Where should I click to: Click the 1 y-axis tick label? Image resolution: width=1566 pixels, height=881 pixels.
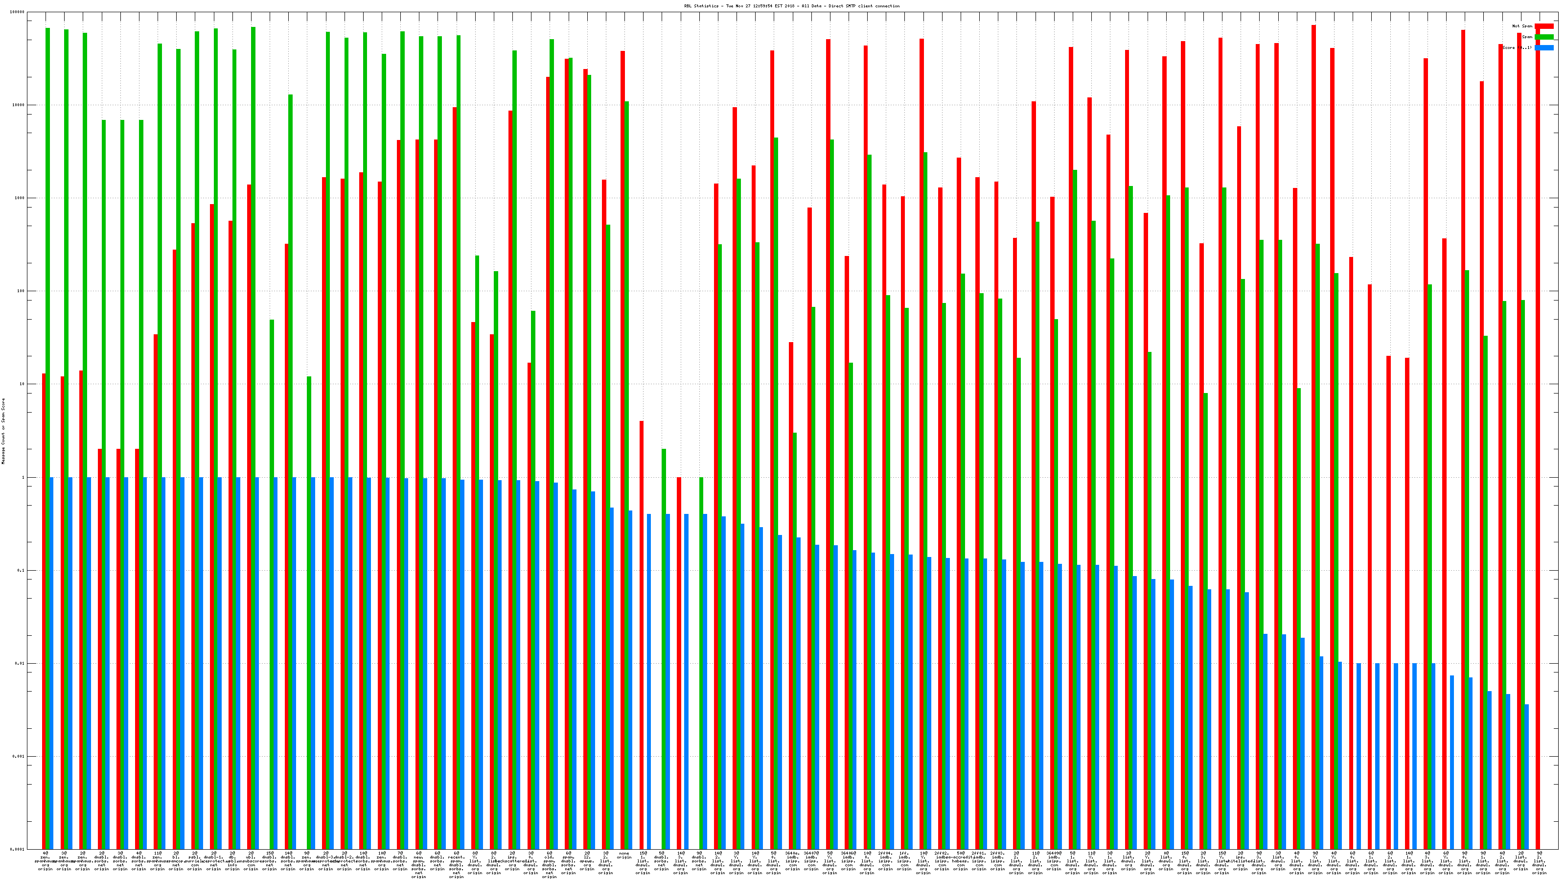click(23, 477)
